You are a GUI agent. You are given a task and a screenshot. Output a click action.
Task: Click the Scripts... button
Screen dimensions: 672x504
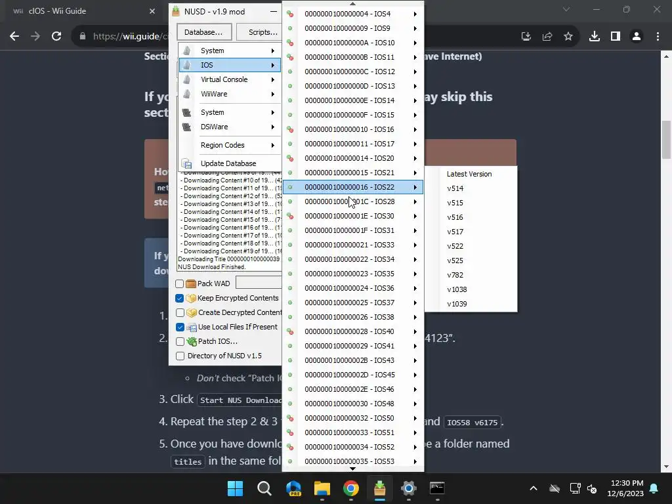pos(259,32)
